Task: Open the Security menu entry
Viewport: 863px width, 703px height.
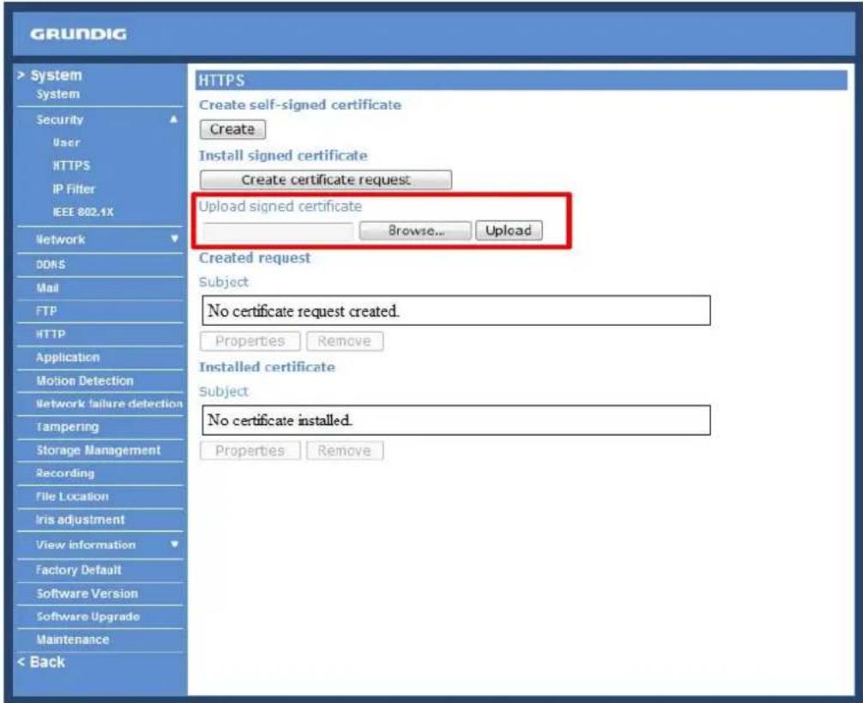Action: click(x=59, y=119)
